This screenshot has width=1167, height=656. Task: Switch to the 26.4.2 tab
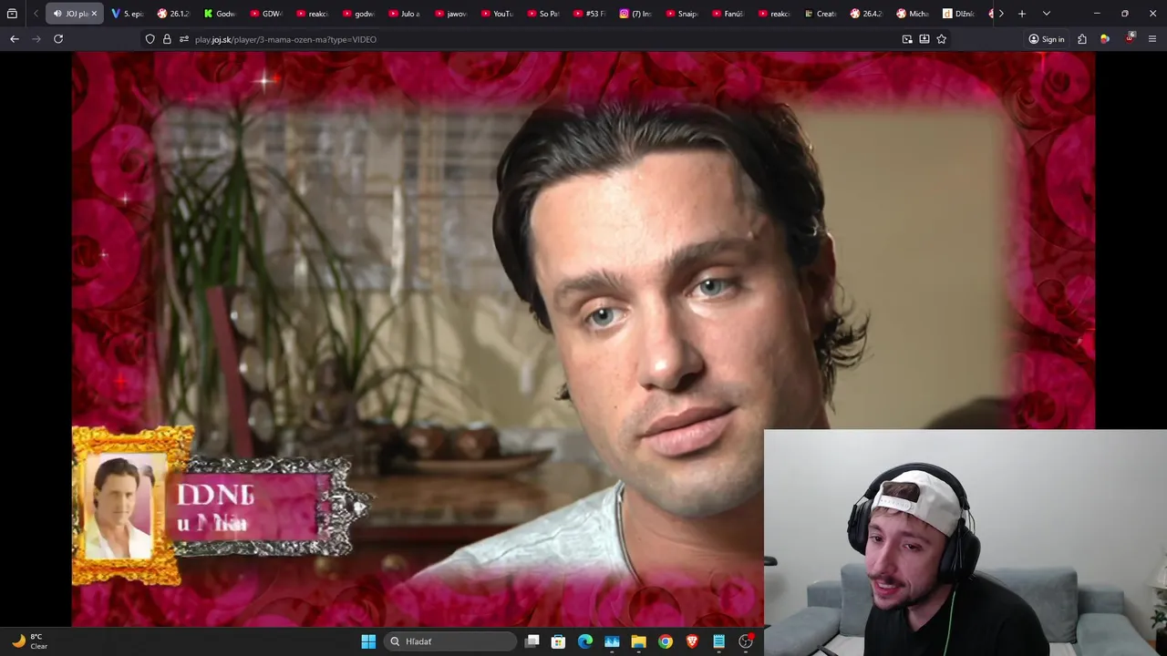coord(868,14)
